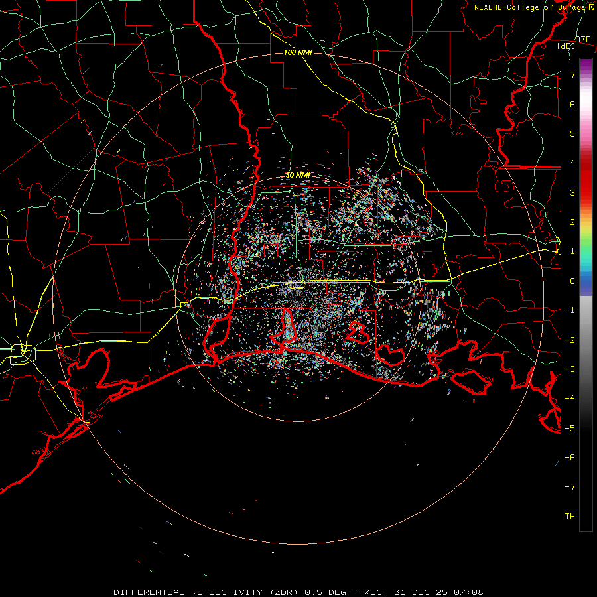Click the '6' value on the color scale
Viewport: 597px width, 597px height.
pos(572,104)
